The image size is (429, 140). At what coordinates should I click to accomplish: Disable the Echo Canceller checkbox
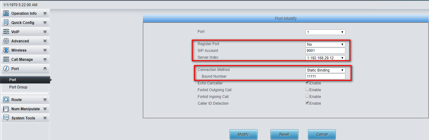[307, 83]
